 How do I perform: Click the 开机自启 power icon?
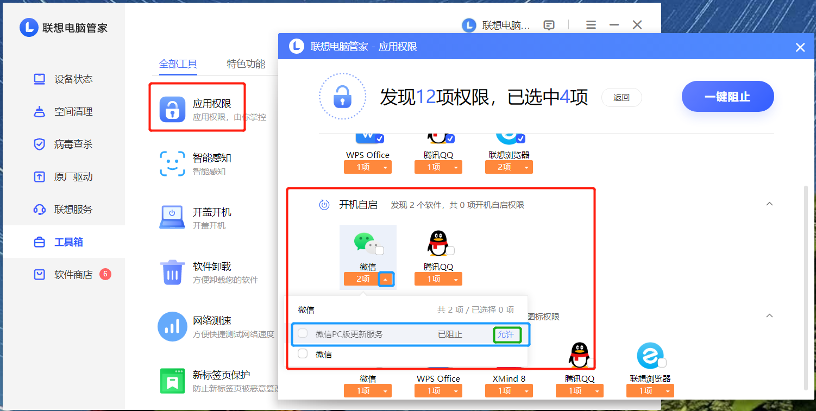click(324, 205)
